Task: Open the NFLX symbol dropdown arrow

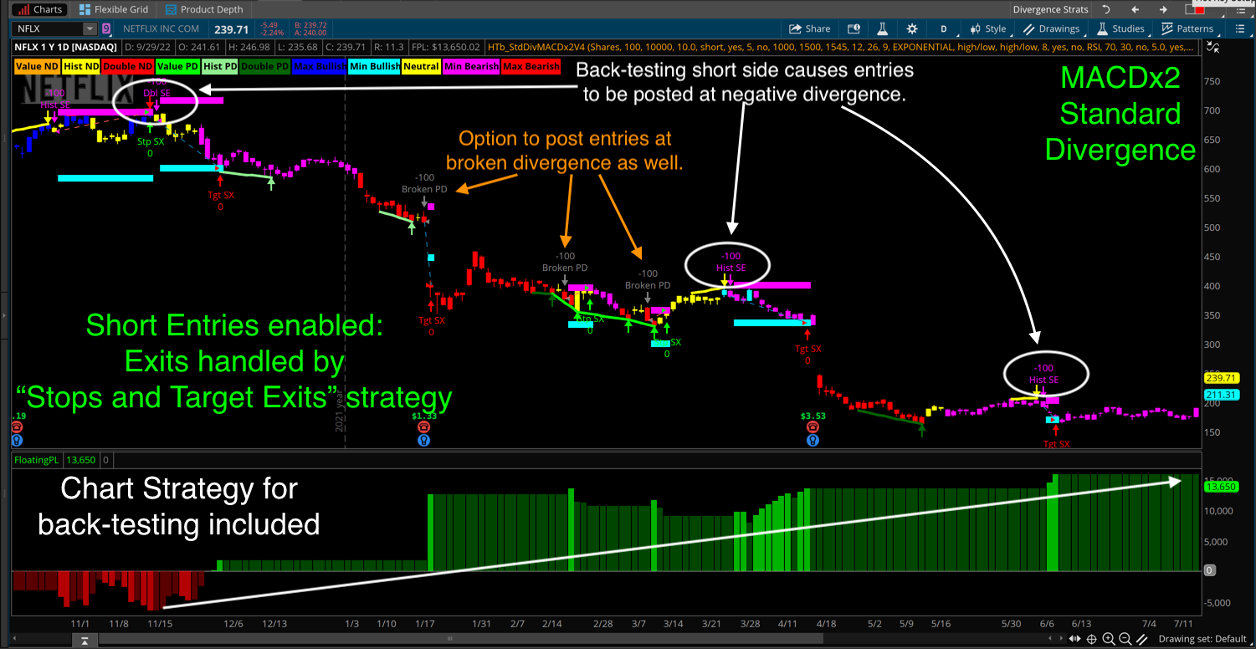Action: (91, 28)
